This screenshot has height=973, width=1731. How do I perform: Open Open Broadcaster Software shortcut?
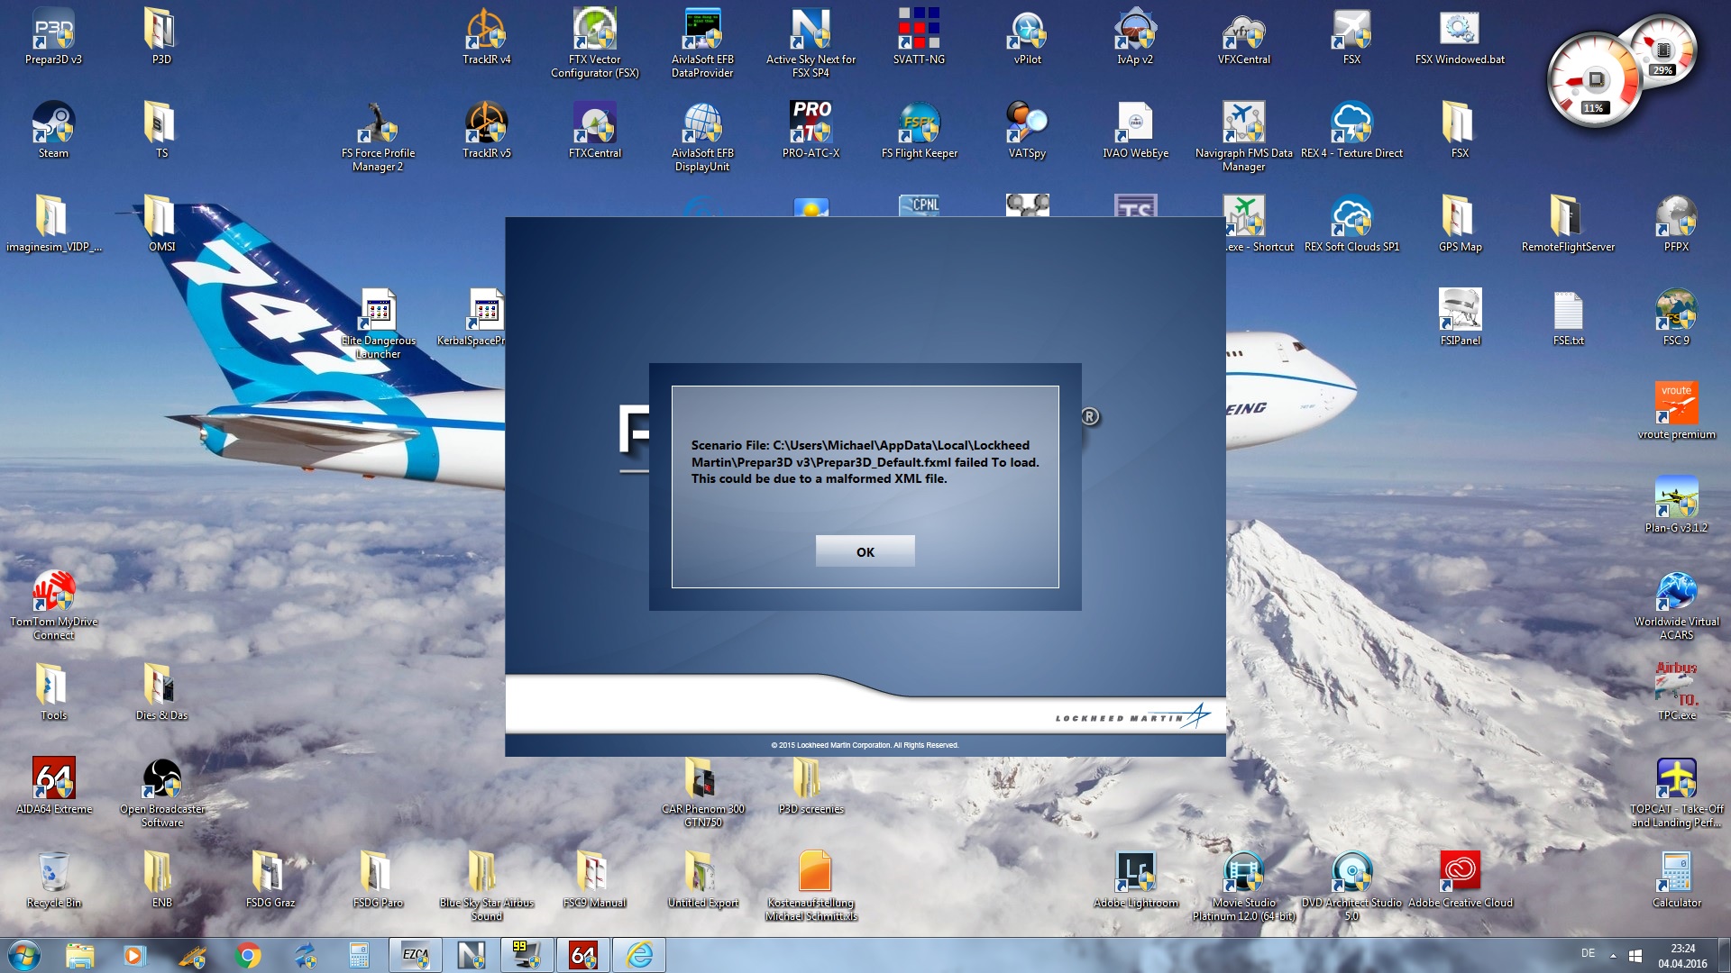pos(161,792)
